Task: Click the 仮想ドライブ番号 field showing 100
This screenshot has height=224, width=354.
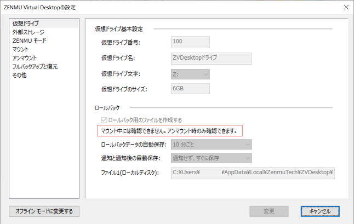Action: [190, 41]
